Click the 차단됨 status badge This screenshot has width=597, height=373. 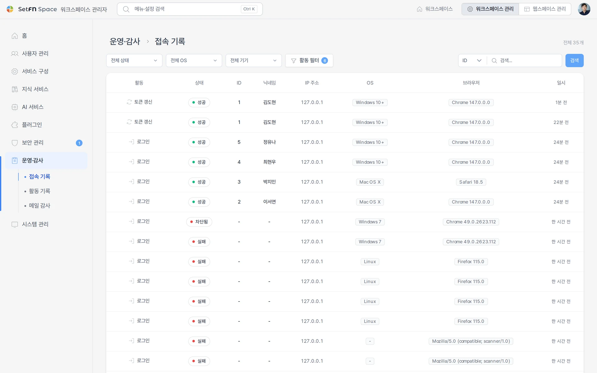click(x=199, y=222)
